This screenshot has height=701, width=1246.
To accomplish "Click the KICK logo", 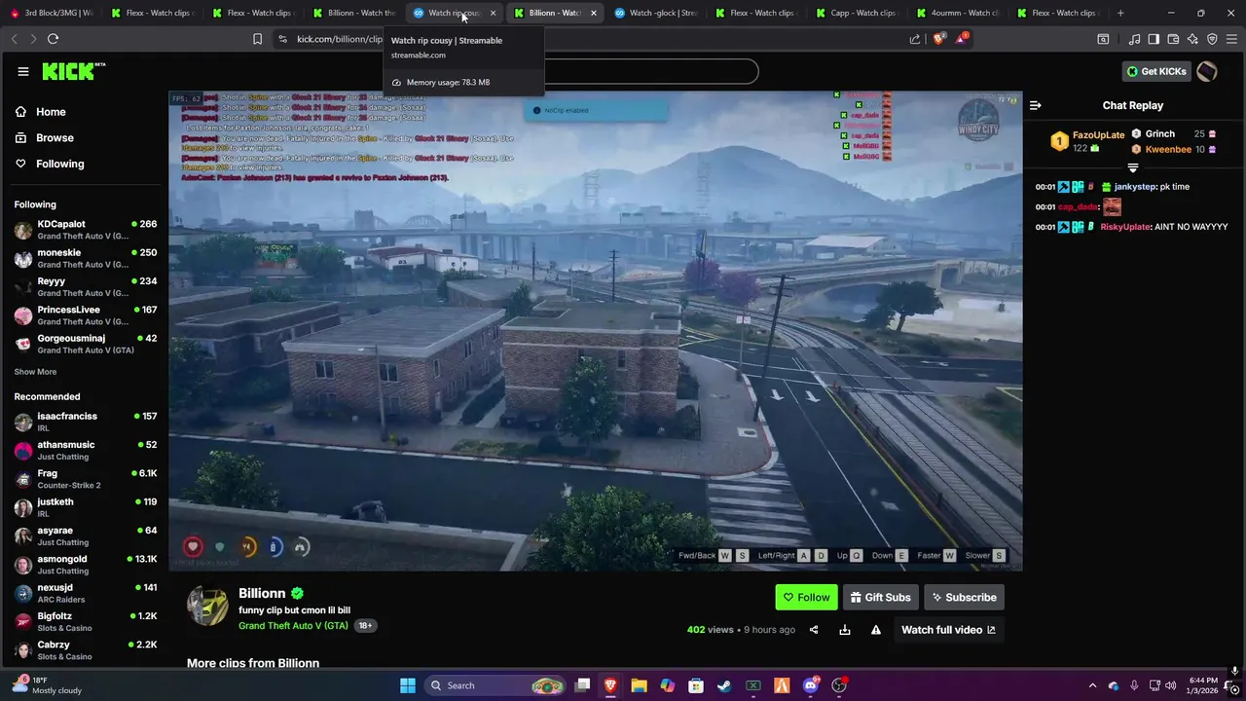I will click(73, 71).
